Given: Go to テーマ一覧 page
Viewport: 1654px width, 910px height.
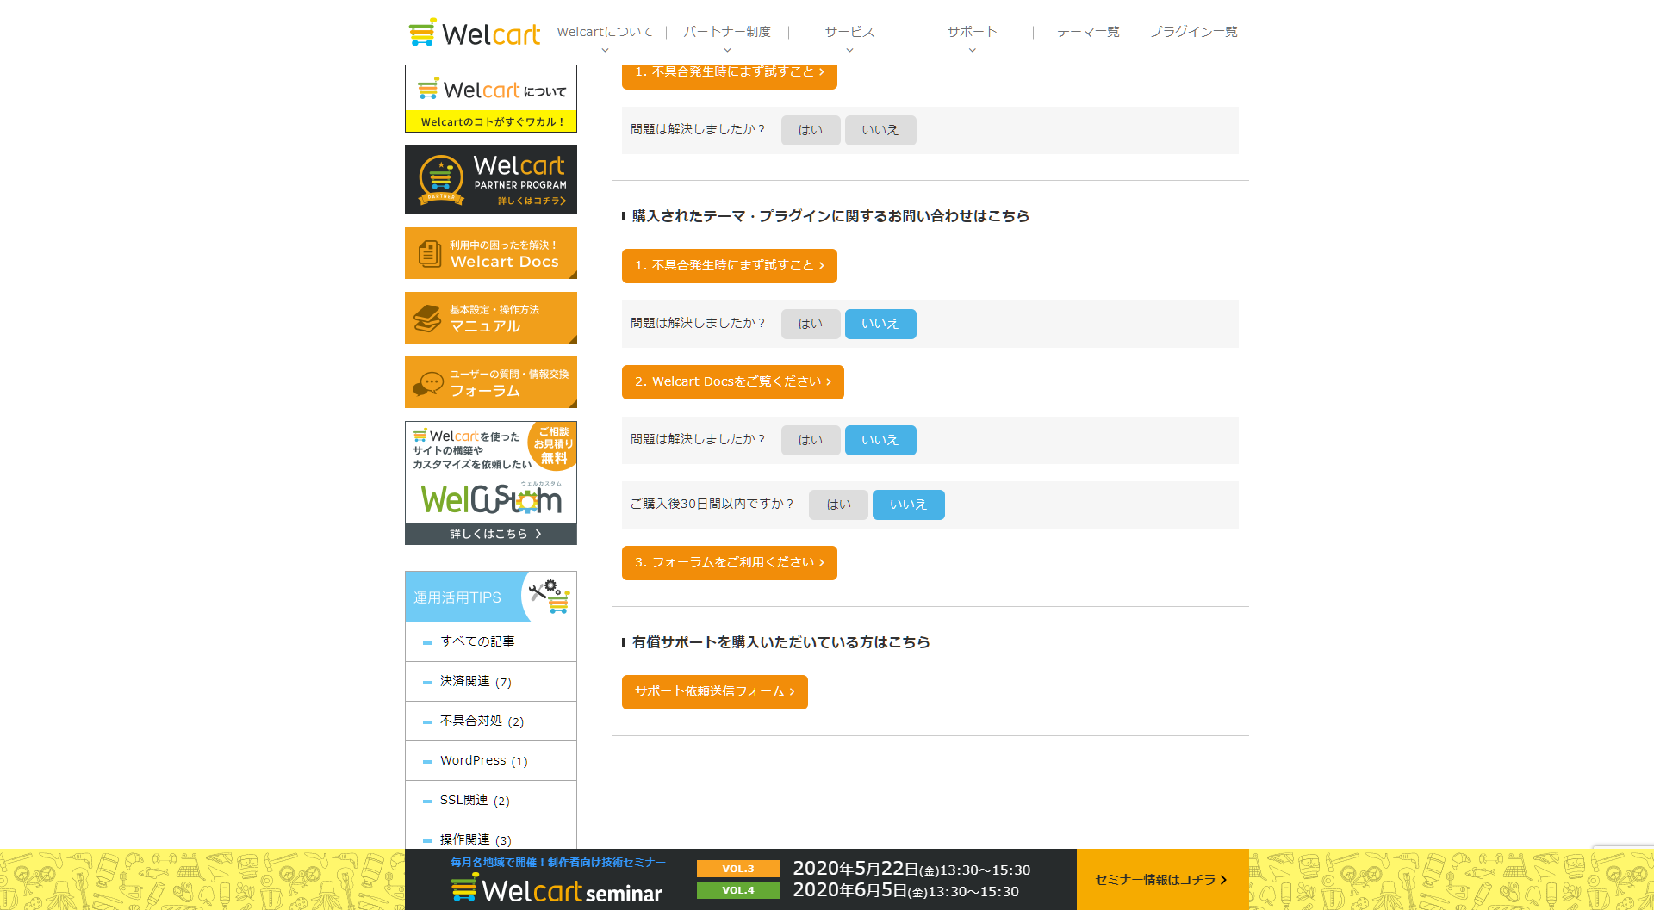Looking at the screenshot, I should (x=1088, y=32).
